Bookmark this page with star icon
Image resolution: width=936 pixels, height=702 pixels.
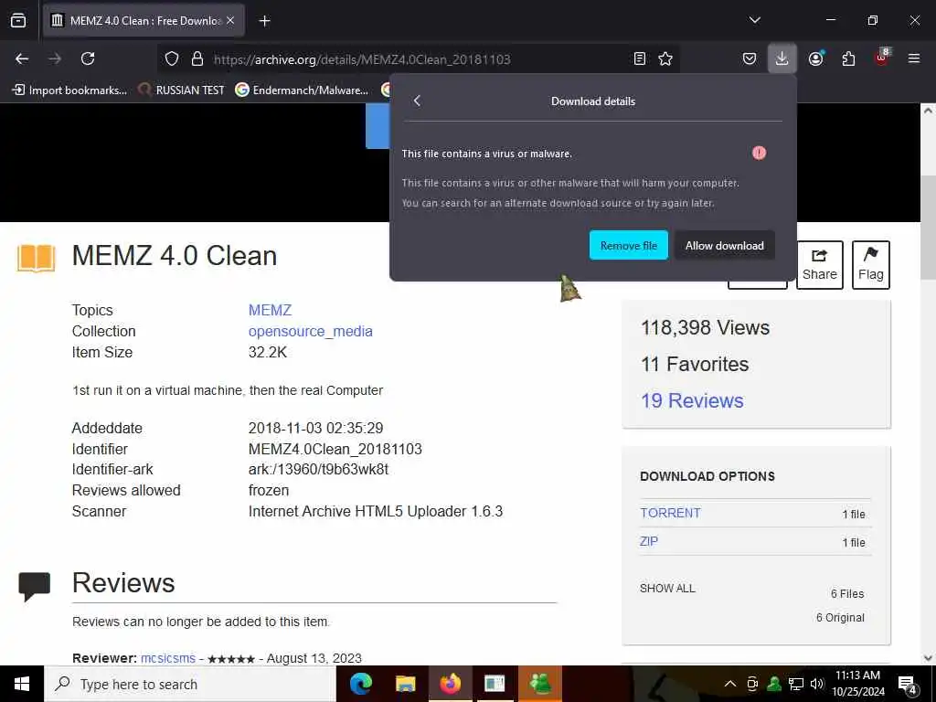pos(665,58)
